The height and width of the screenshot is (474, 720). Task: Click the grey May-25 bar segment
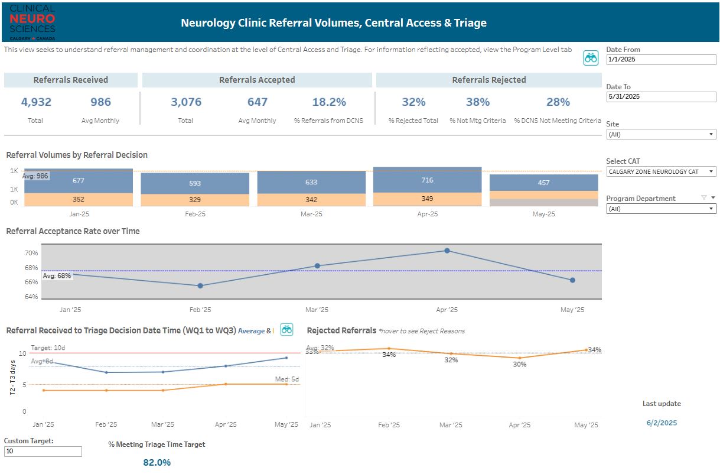point(543,203)
